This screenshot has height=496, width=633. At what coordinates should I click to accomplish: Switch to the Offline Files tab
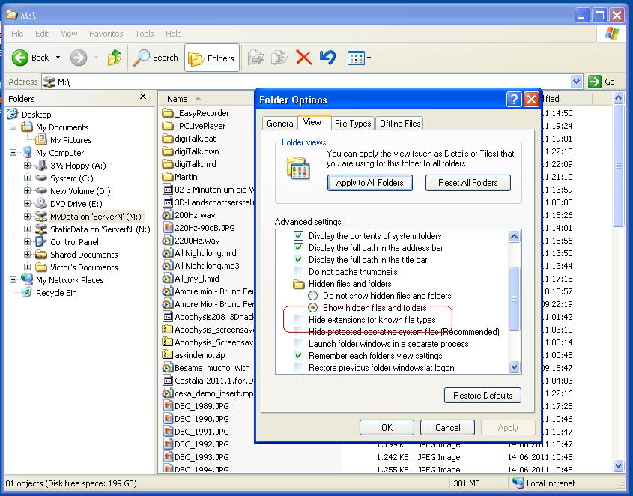point(400,124)
